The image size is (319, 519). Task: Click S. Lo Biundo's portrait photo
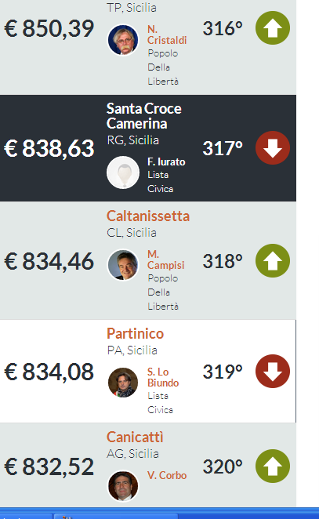[x=123, y=383]
